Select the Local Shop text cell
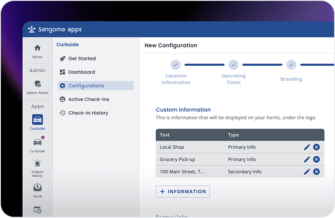Screen dimensions: 335x218 (x=172, y=147)
